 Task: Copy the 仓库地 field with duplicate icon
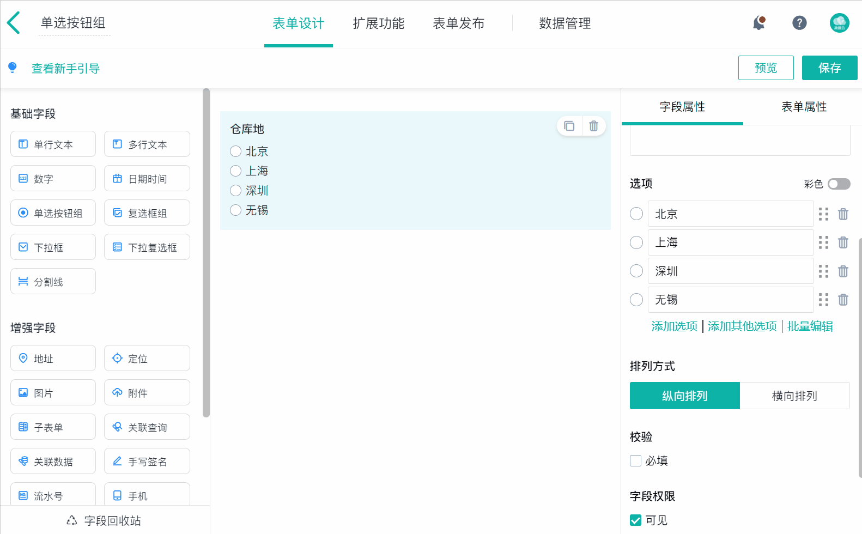(x=569, y=126)
